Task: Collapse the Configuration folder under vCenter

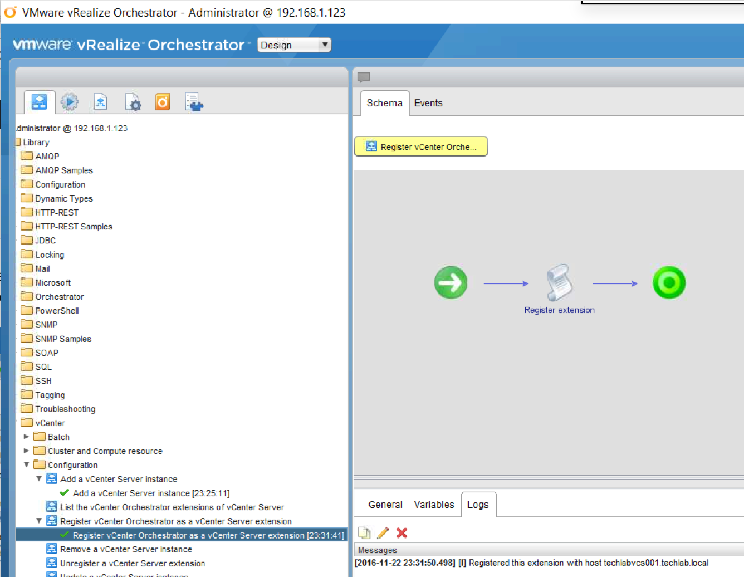Action: point(26,464)
